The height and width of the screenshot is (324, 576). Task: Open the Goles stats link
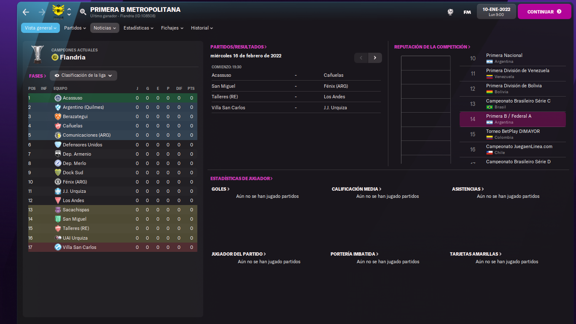[221, 189]
